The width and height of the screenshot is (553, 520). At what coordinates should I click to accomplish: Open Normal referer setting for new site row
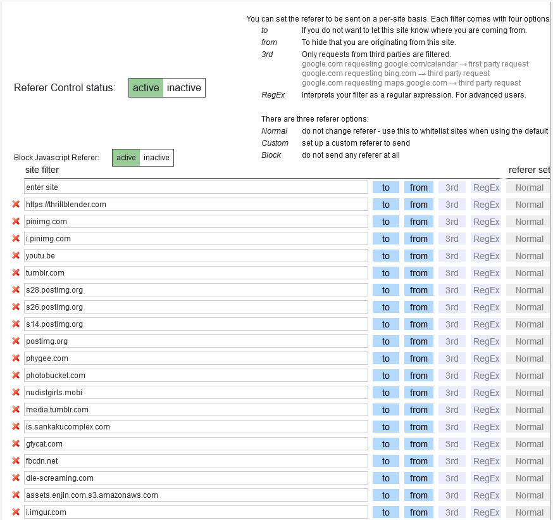pos(529,187)
